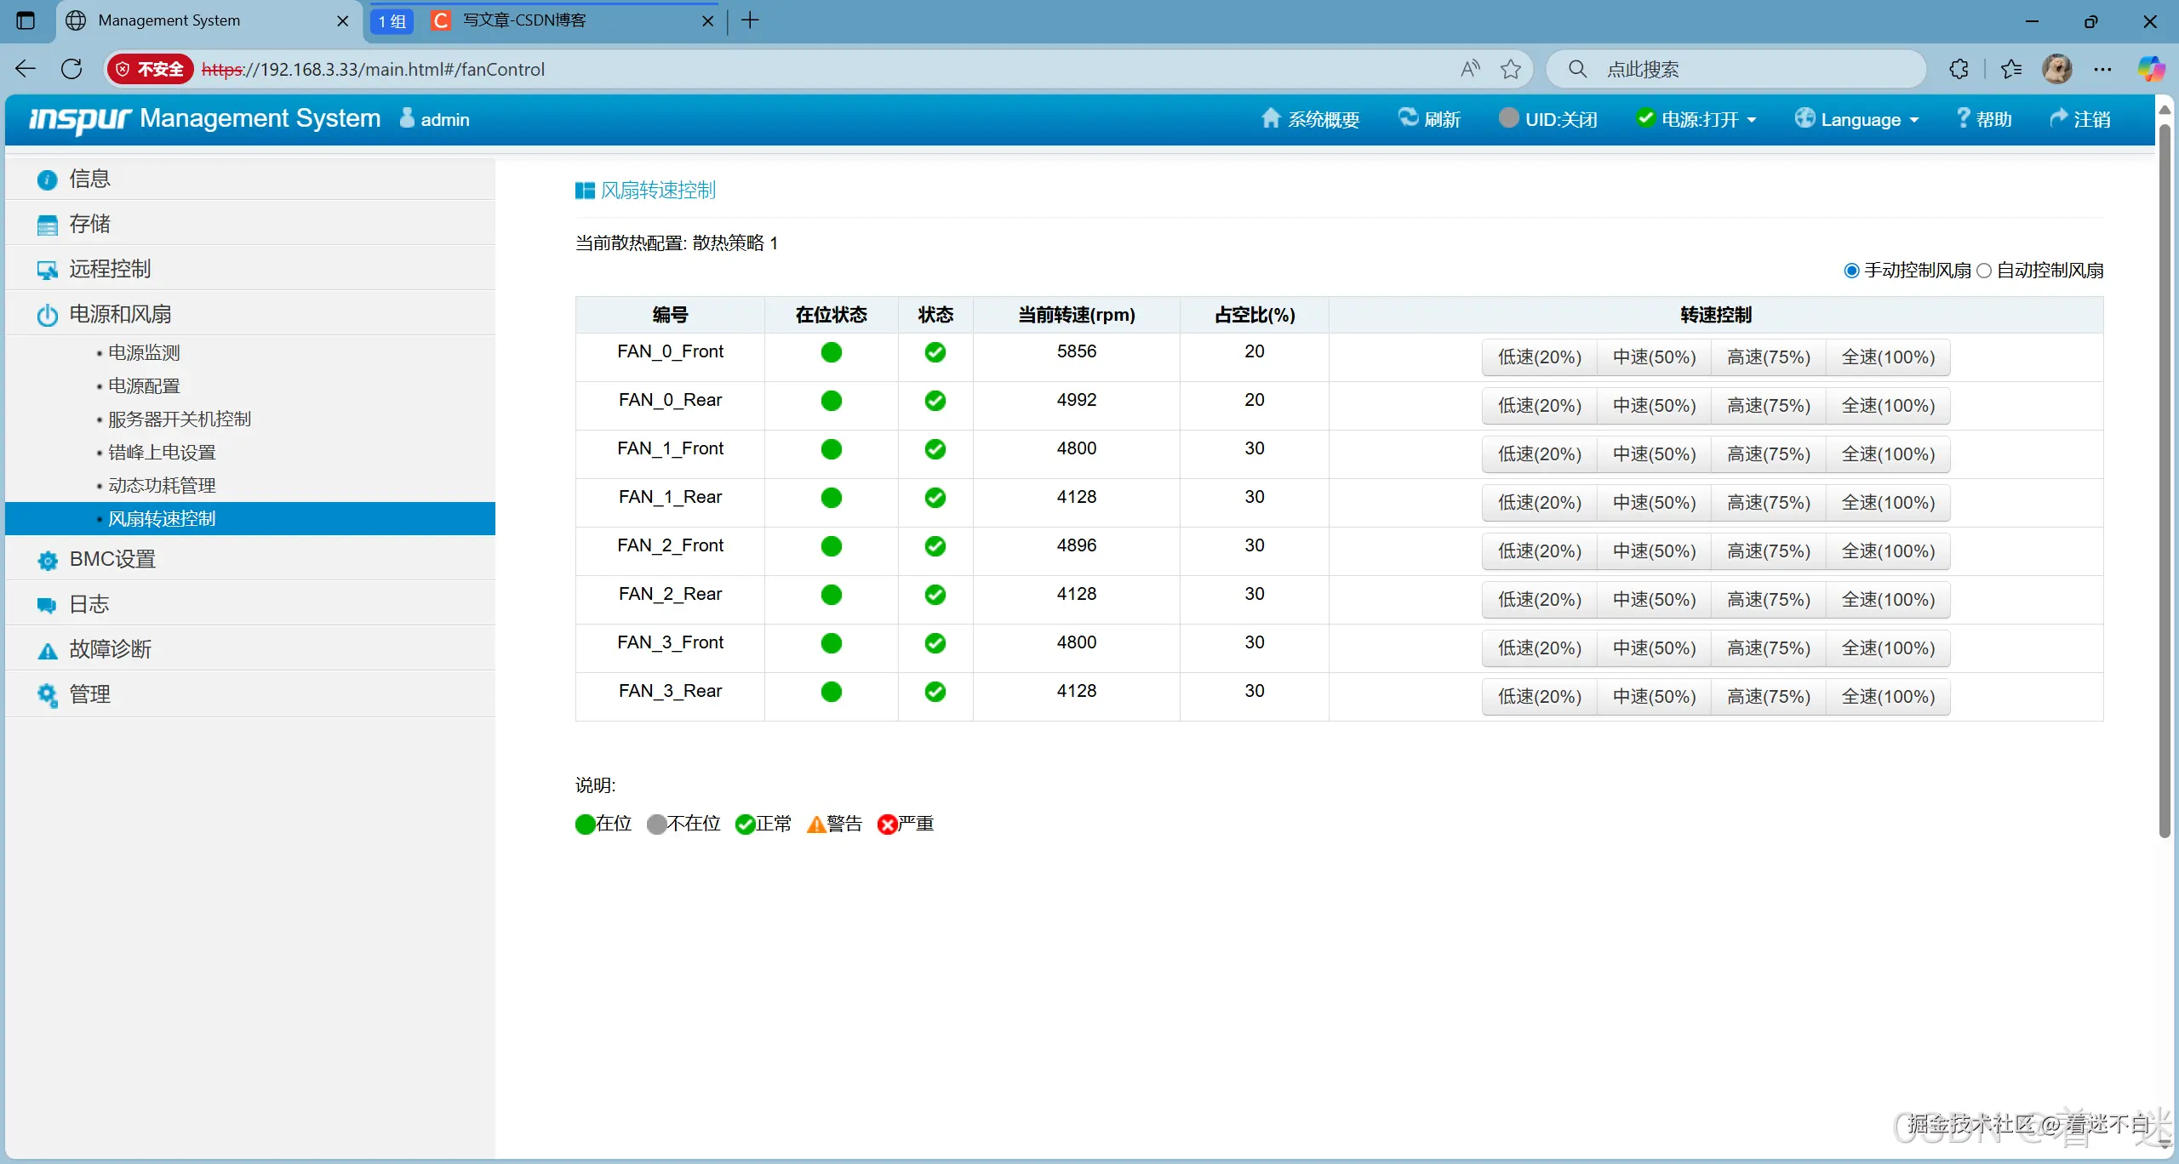
Task: Select manual fan control radio button
Action: [1851, 271]
